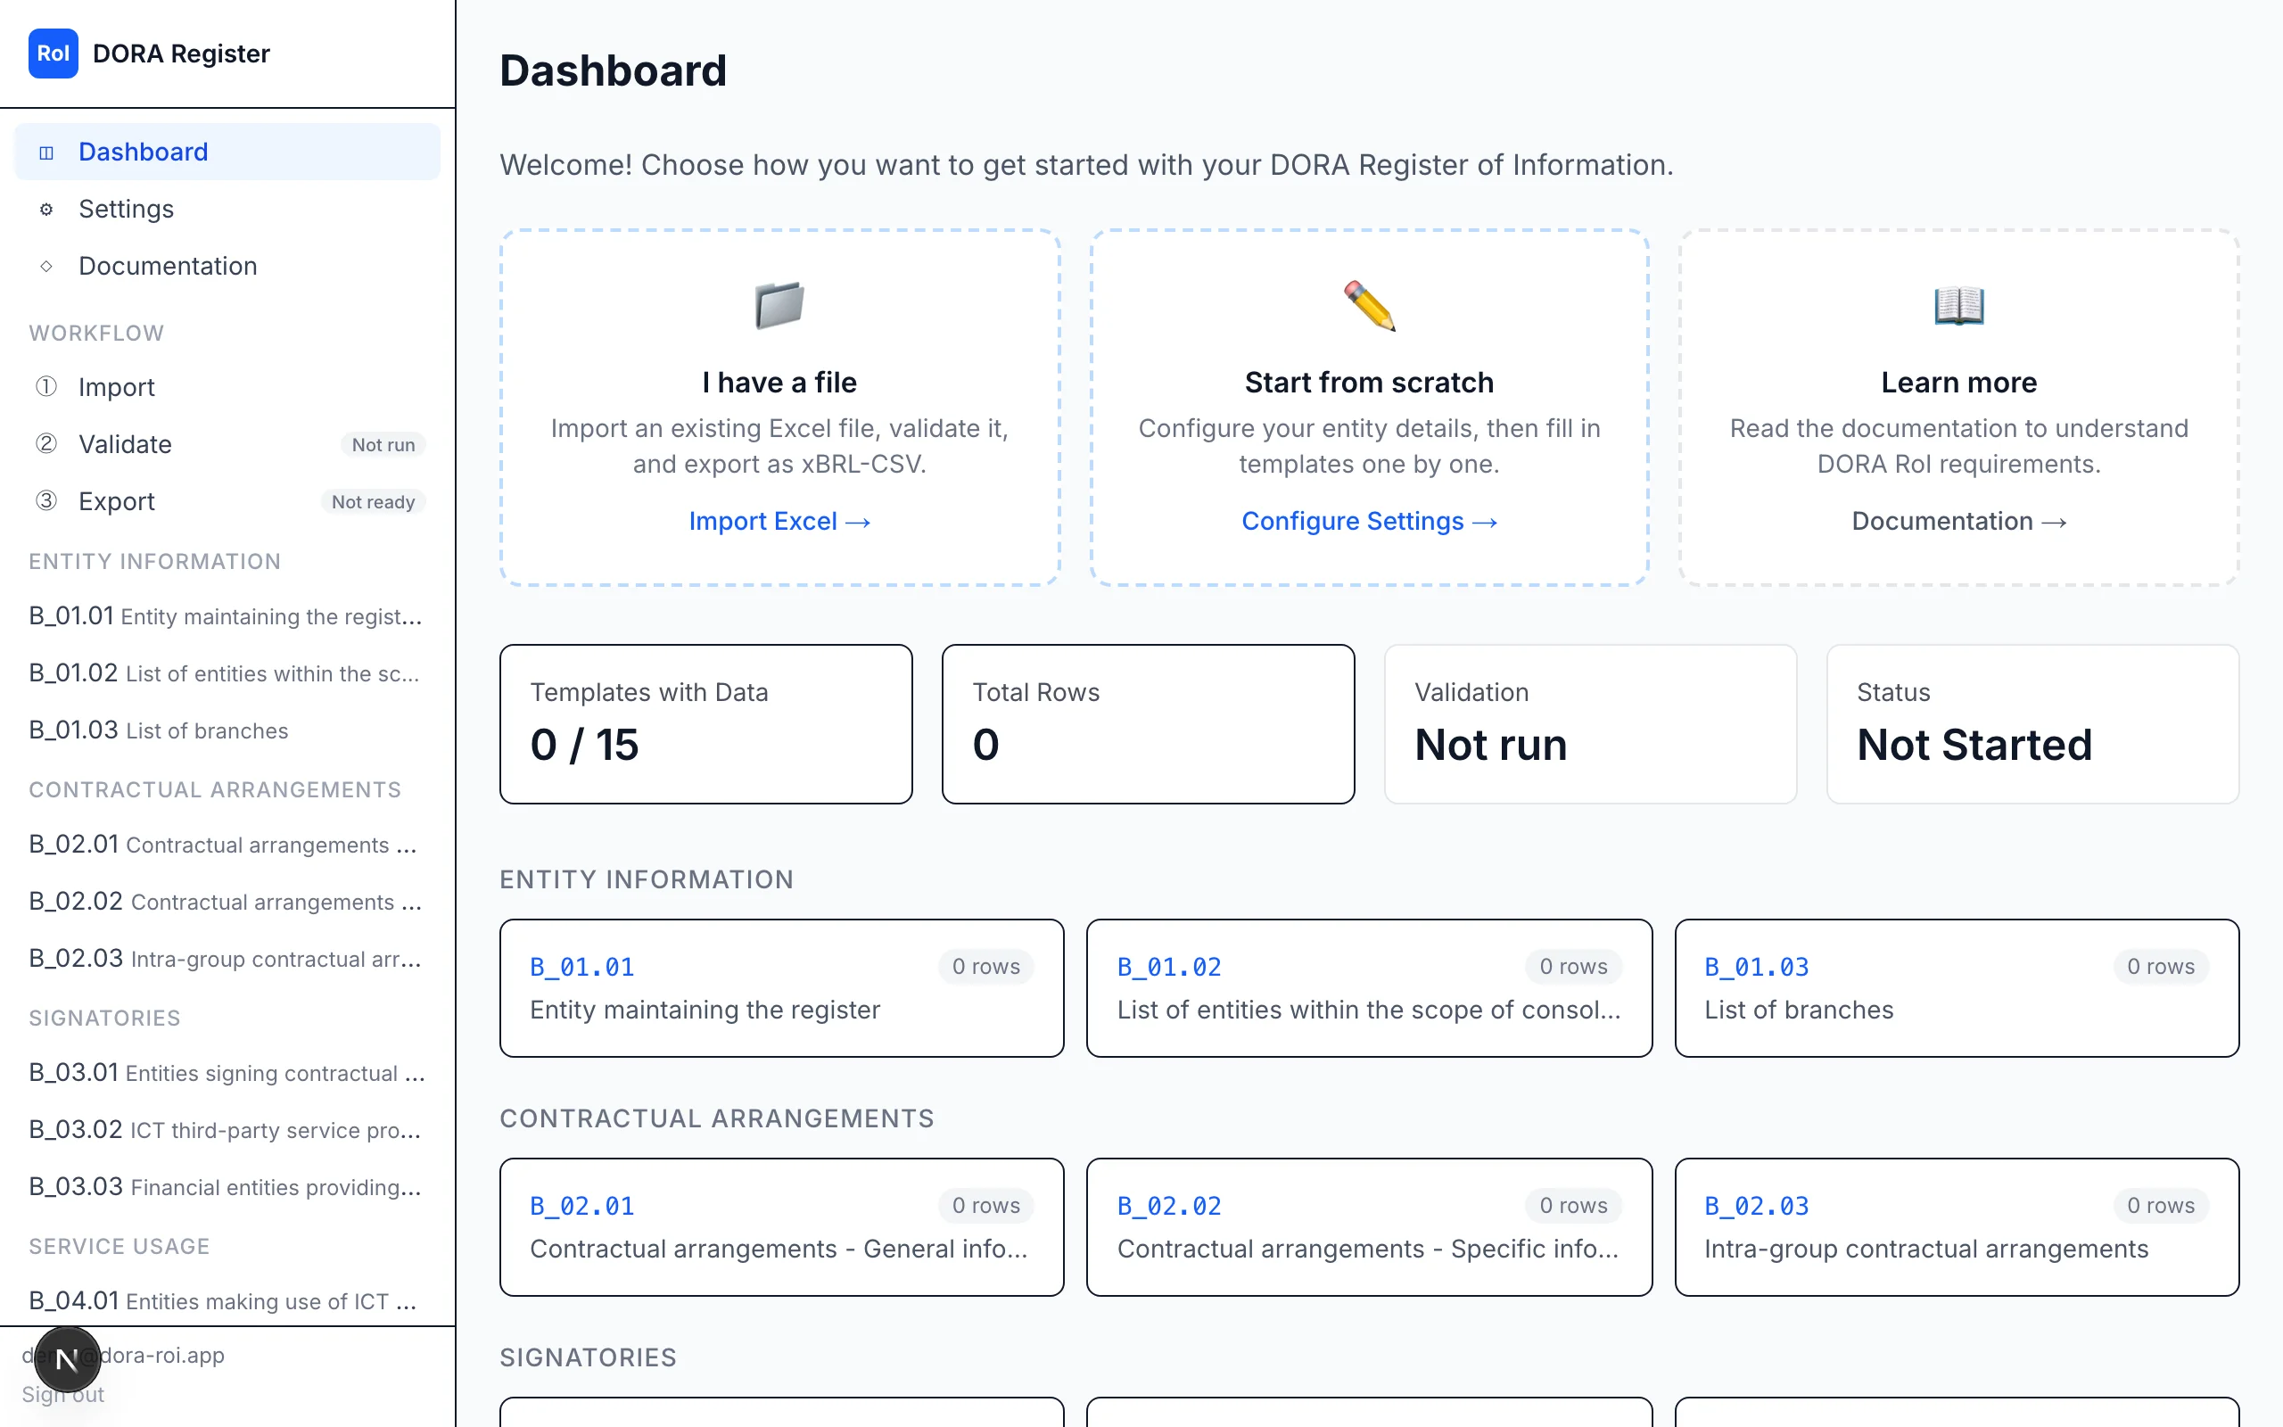2283x1427 pixels.
Task: Click the diamond icon next to Documentation
Action: click(46, 266)
